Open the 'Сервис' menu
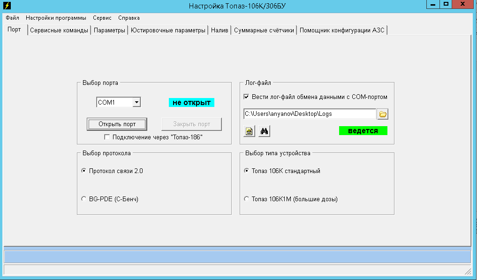The width and height of the screenshot is (477, 280). (x=102, y=18)
